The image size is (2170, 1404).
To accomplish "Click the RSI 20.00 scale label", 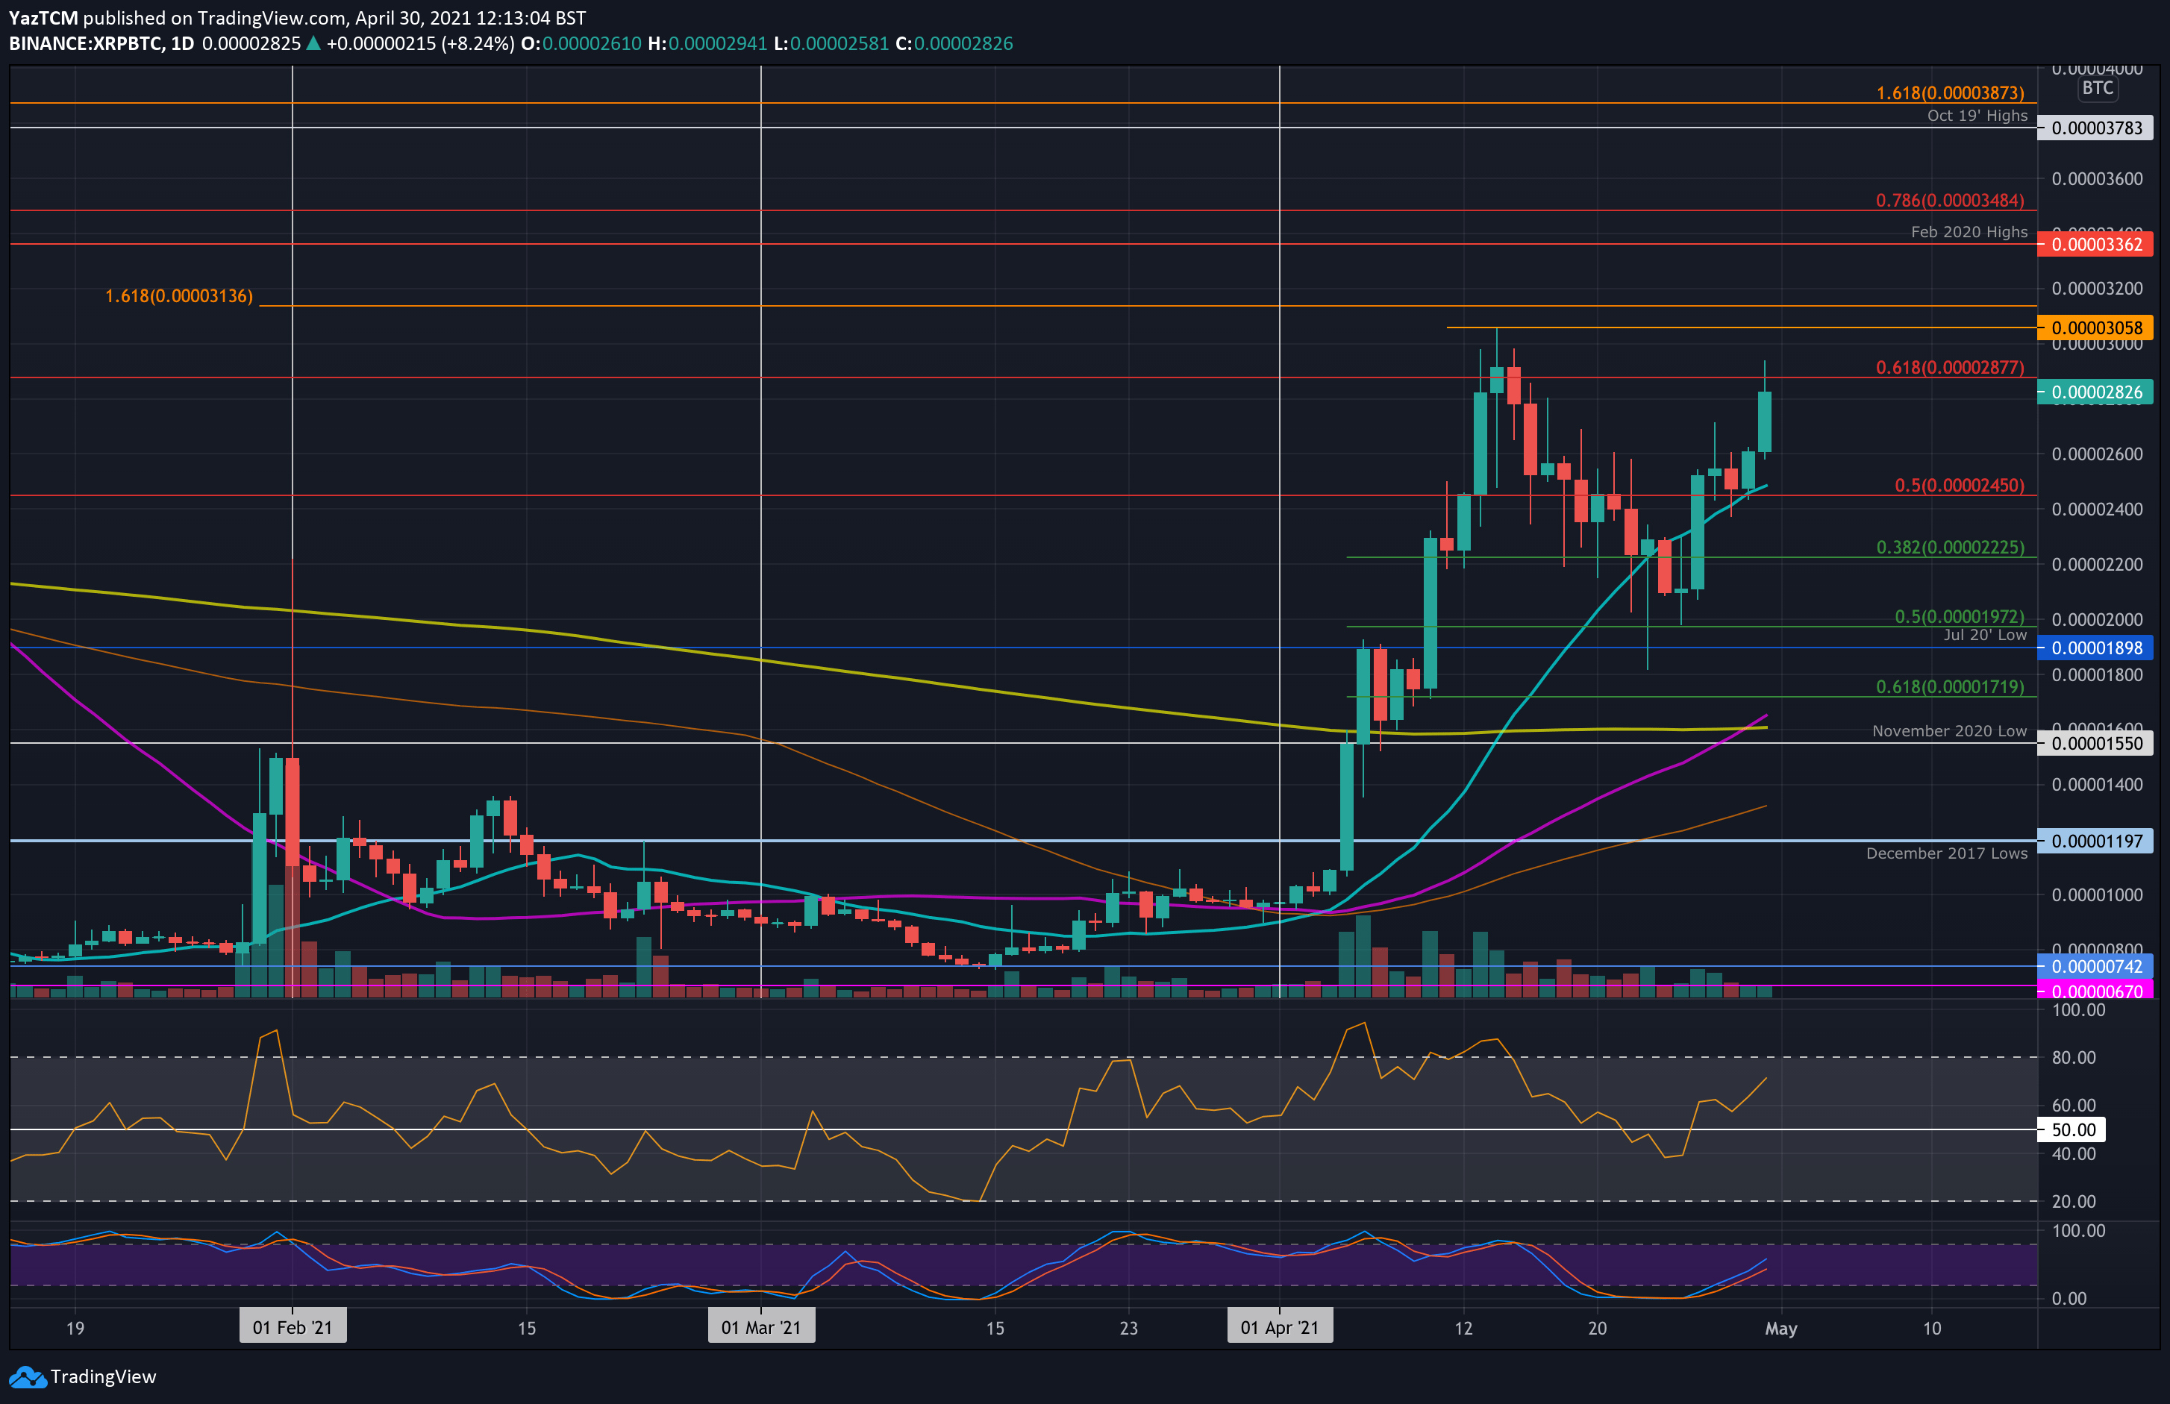I will click(2073, 1202).
